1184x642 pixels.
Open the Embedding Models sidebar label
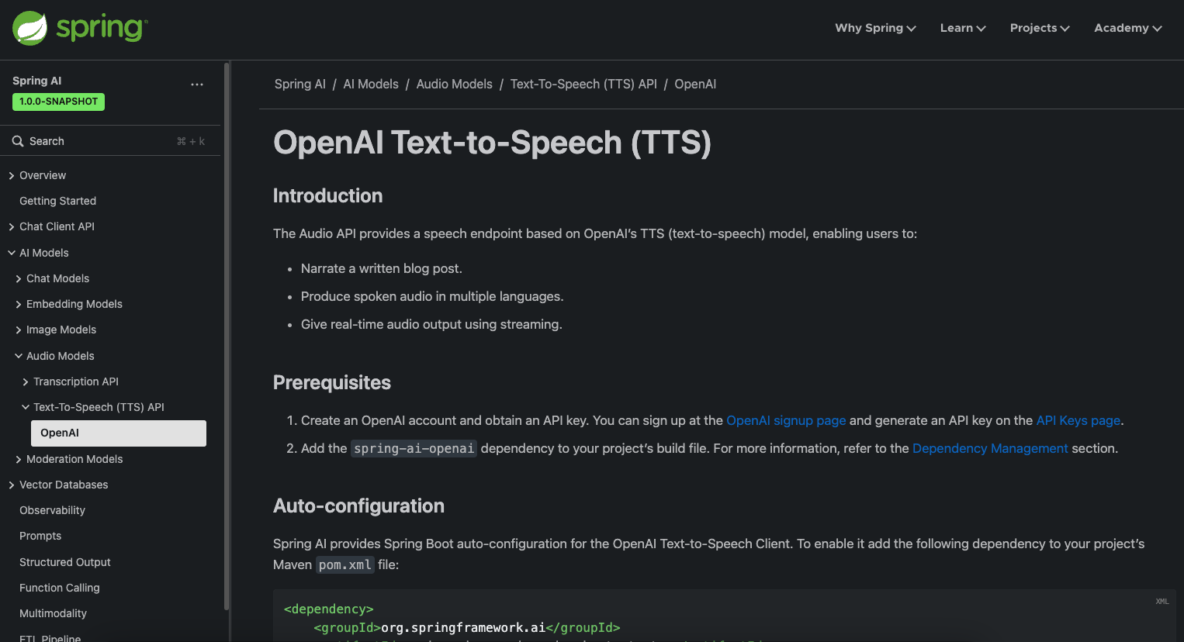[x=74, y=304]
